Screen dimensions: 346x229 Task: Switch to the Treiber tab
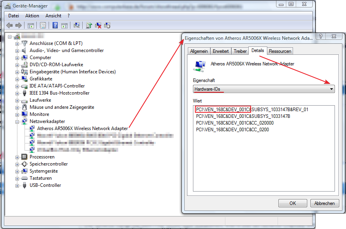pos(240,51)
